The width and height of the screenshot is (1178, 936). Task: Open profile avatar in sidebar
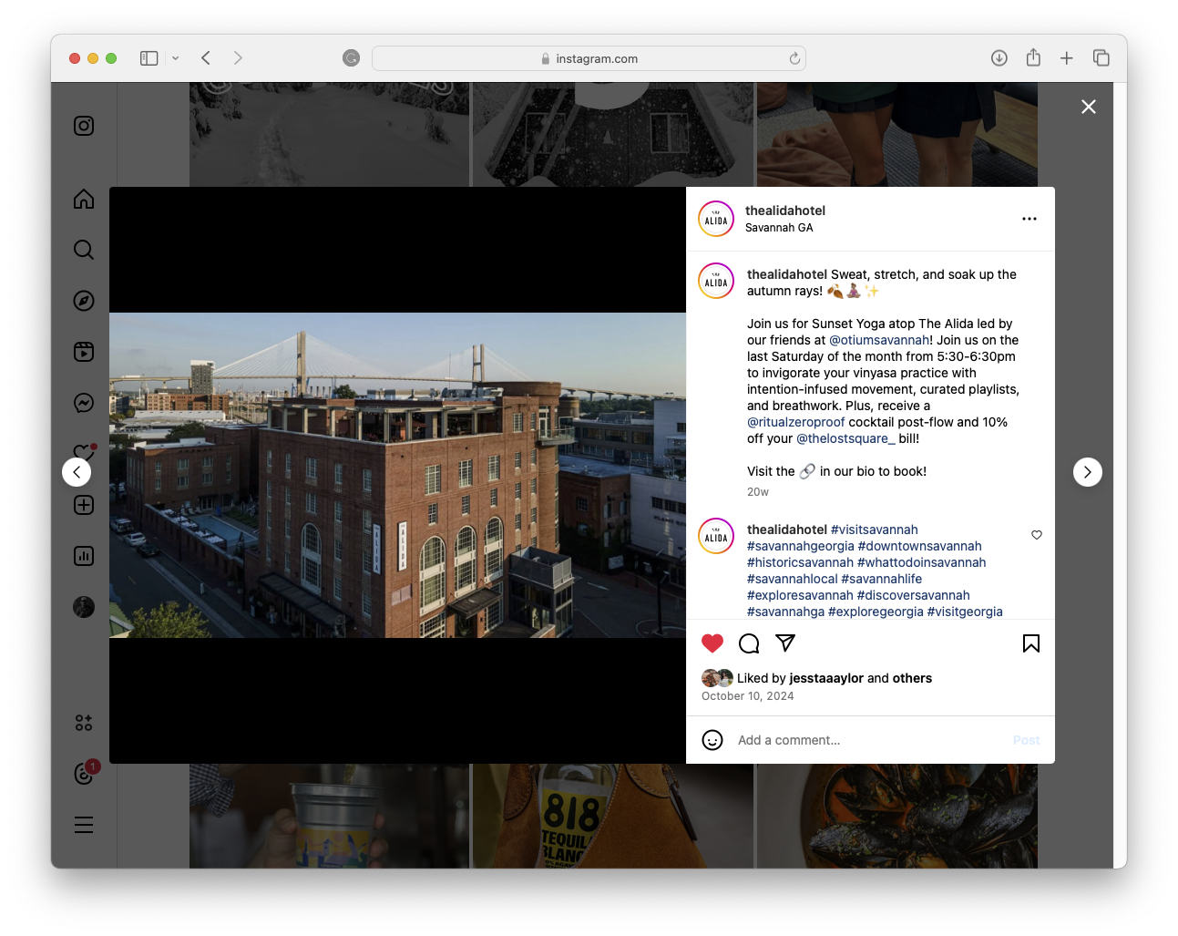pos(84,607)
